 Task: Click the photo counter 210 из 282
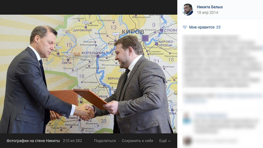[x=73, y=141]
